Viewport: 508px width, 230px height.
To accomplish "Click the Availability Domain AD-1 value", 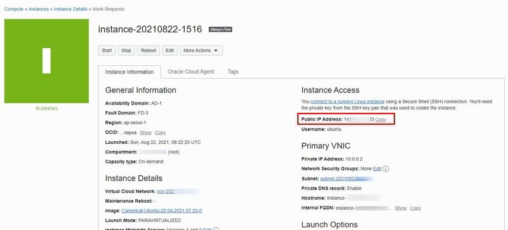I will (x=156, y=103).
